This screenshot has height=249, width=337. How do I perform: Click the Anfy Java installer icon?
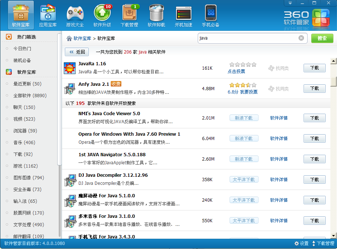(70, 89)
